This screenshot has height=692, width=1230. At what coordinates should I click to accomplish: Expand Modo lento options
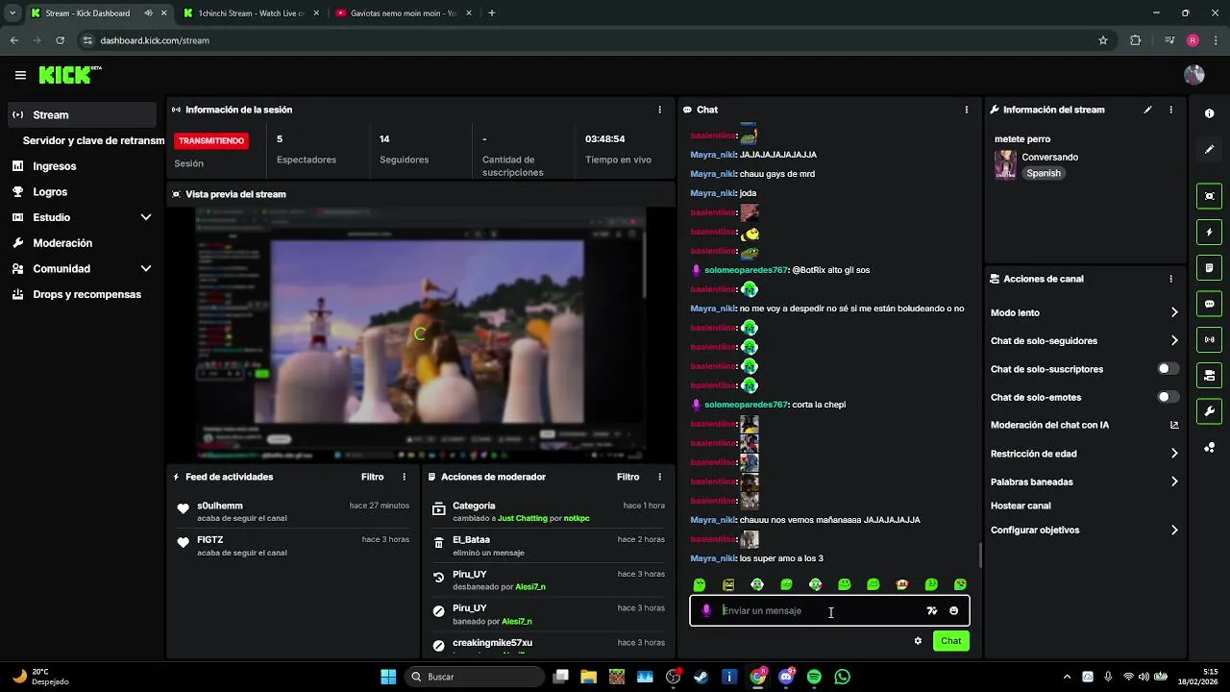[1174, 312]
